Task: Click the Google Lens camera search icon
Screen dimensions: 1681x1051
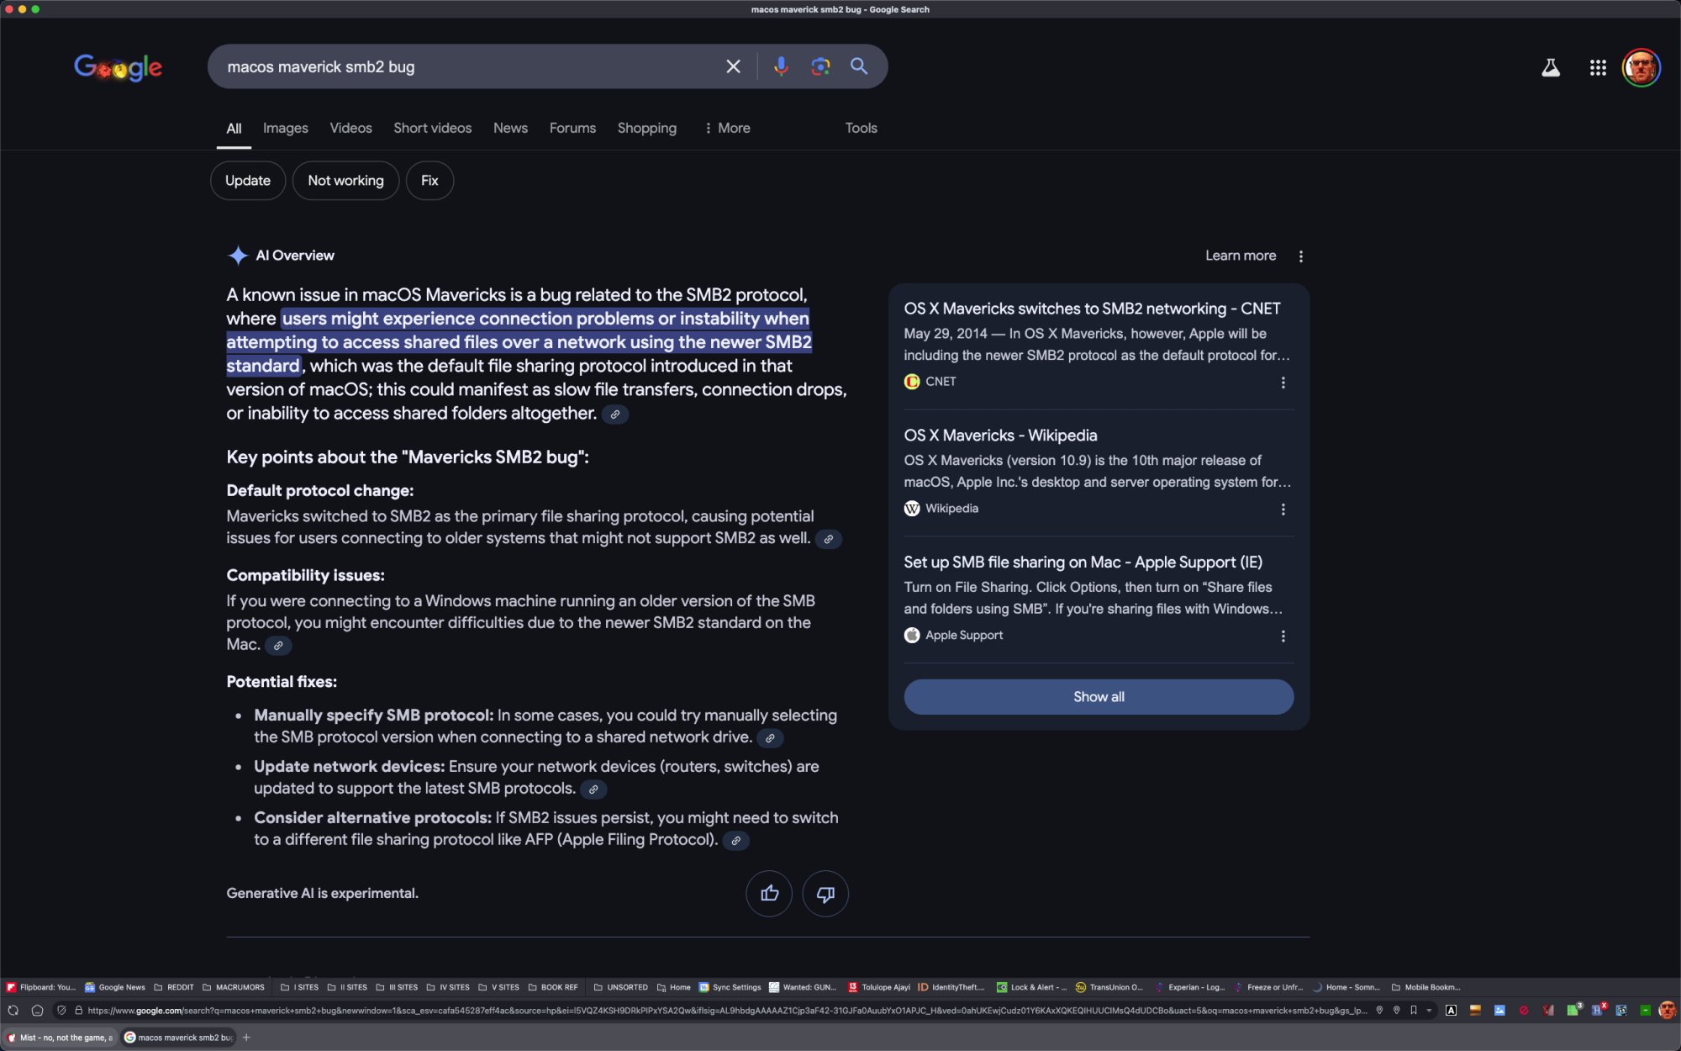Action: 819,66
